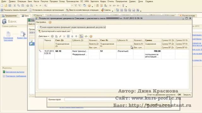
Task: Click the round Info icon in main toolbar
Action: click(89, 6)
